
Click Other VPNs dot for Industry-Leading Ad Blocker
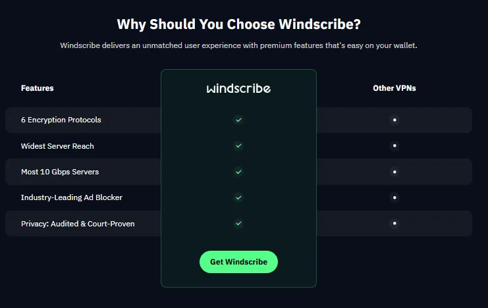pos(394,197)
